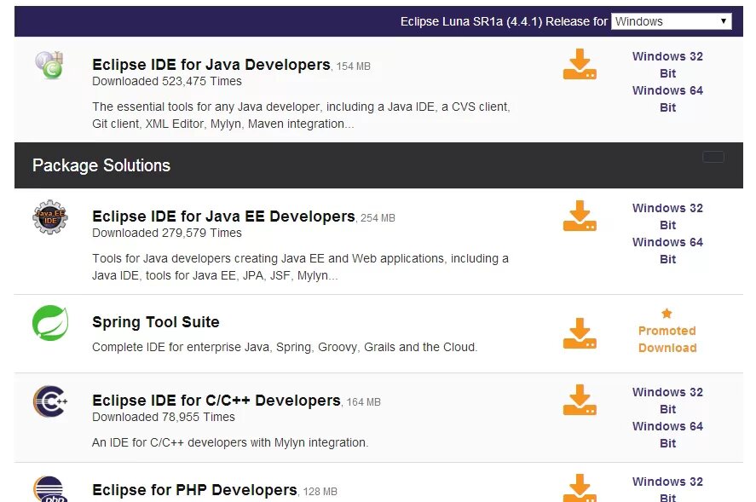The image size is (756, 502).
Task: Click 'An IDE for C/C++ developers' description
Action: point(230,442)
